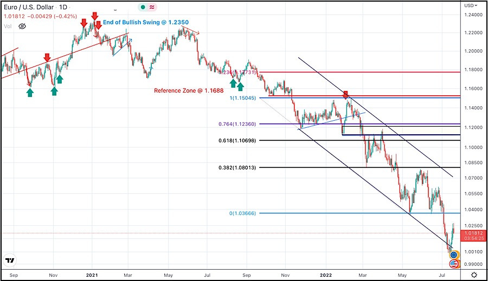Open the USD currency dropdown
Screen dimensions: 488x281
(x=471, y=5)
